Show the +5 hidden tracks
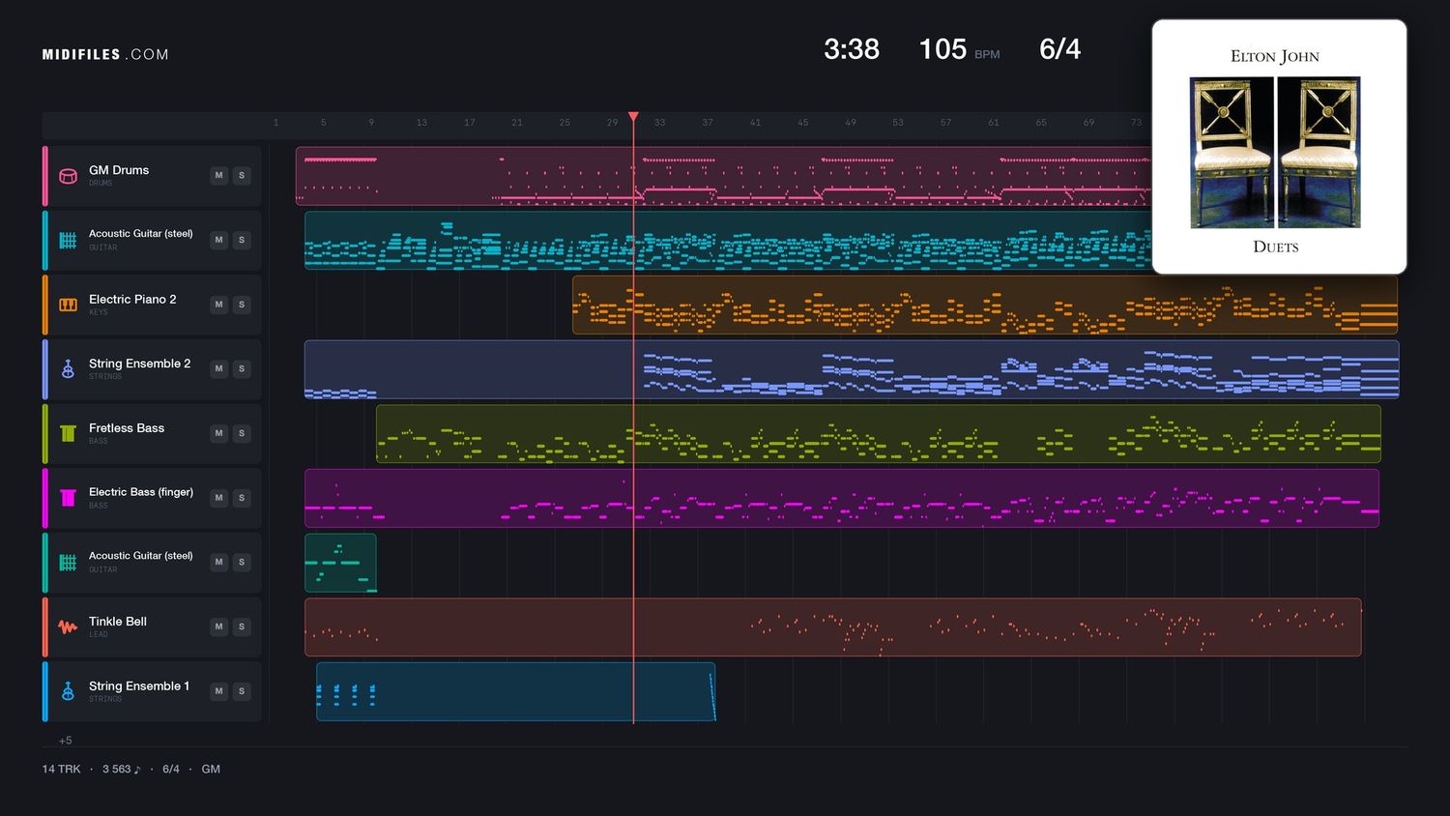The height and width of the screenshot is (816, 1450). tap(66, 741)
